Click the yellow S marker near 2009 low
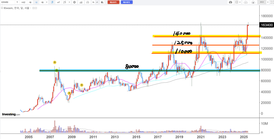The height and width of the screenshot is (139, 274). pyautogui.click(x=69, y=93)
